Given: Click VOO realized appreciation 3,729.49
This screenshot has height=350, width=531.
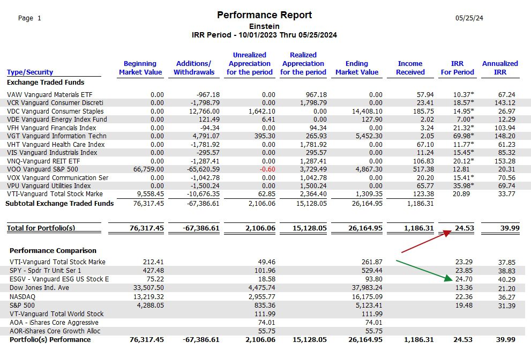Looking at the screenshot, I should (x=313, y=169).
